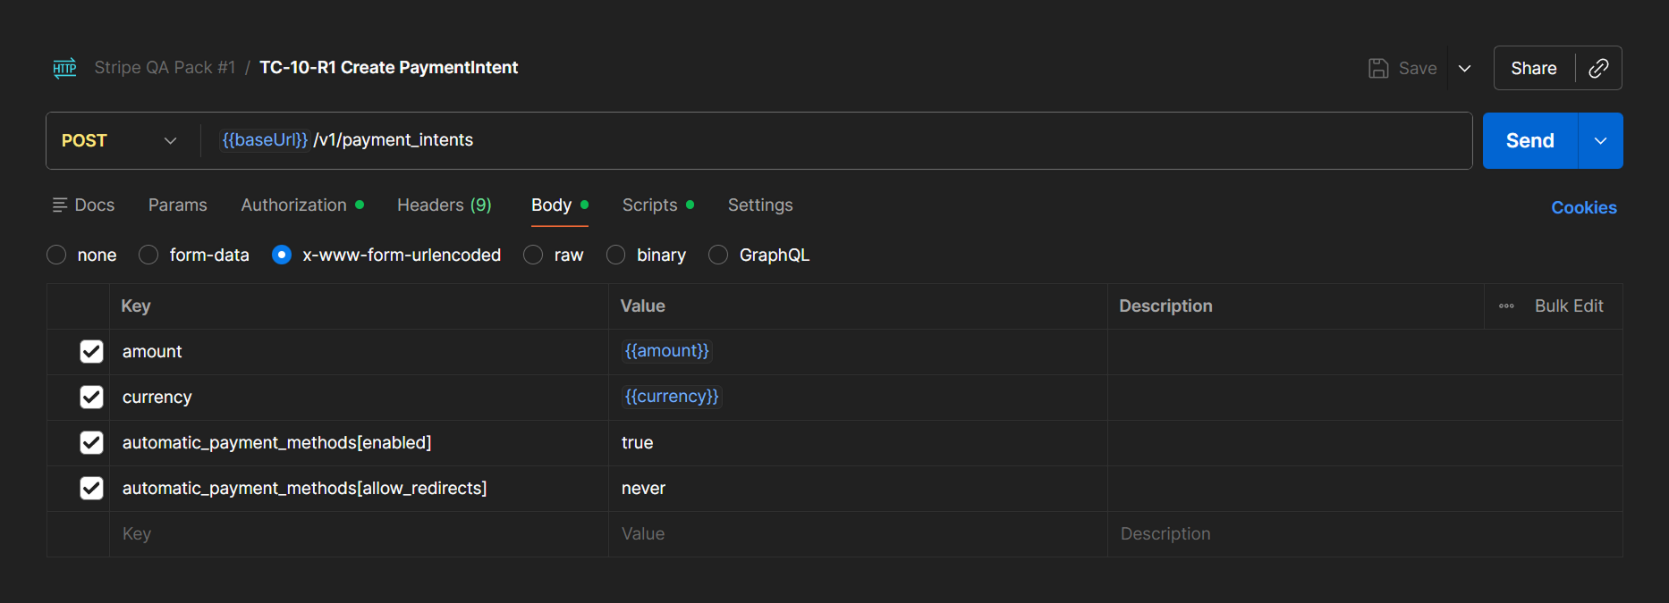Click the {{baseUrl}} variable token
The image size is (1669, 603).
[265, 140]
